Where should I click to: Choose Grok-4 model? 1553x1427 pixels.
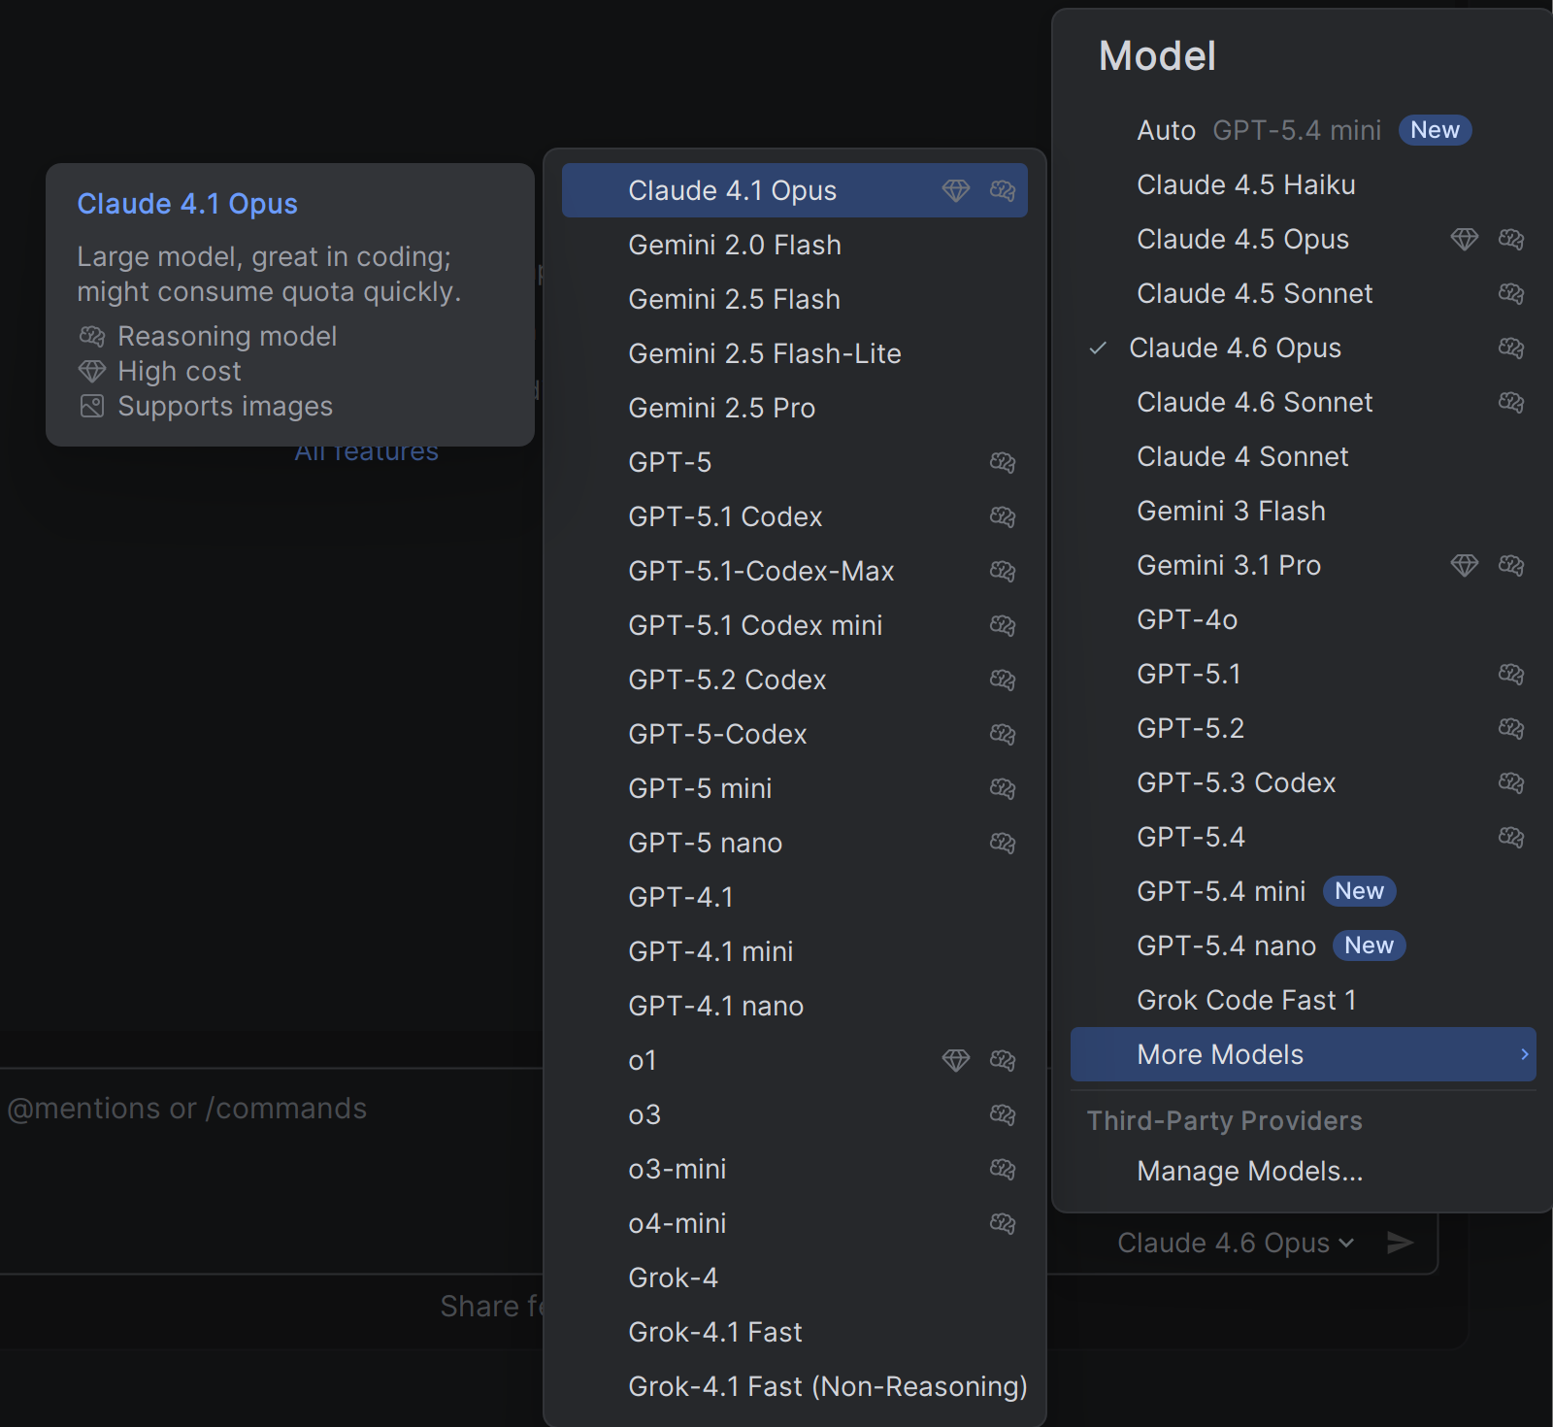point(795,1278)
